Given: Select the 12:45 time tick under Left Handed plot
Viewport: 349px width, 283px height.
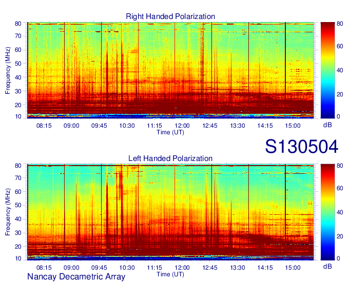Looking at the screenshot, I should pyautogui.click(x=210, y=268).
